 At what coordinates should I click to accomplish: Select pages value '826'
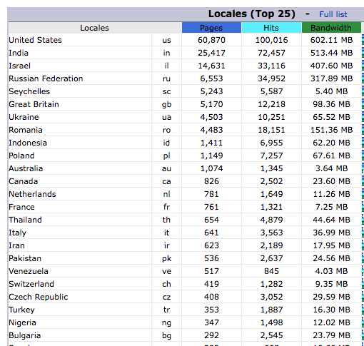tap(211, 181)
